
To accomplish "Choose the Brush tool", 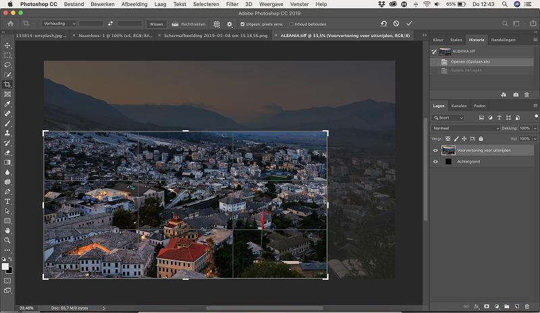I will point(7,123).
